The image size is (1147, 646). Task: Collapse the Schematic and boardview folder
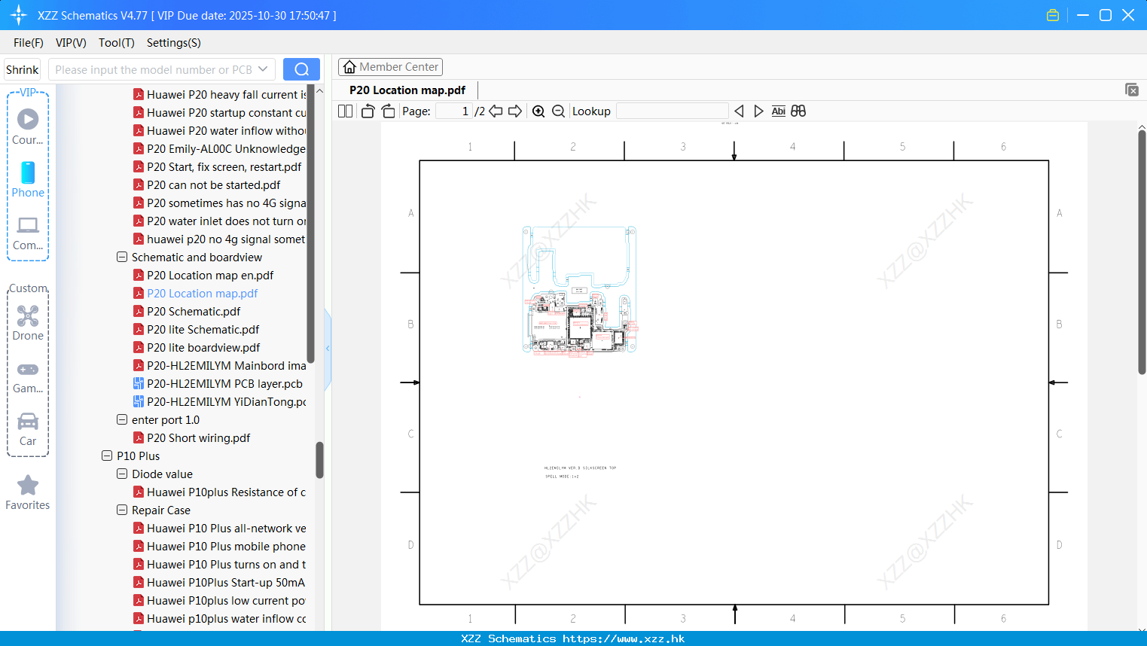122,257
